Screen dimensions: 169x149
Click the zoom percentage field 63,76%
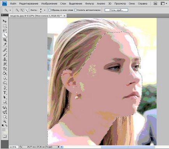(13, 147)
